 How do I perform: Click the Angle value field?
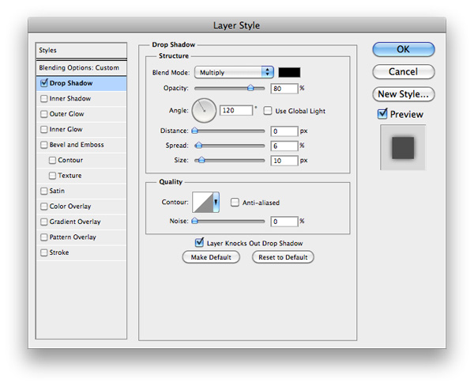[x=235, y=110]
